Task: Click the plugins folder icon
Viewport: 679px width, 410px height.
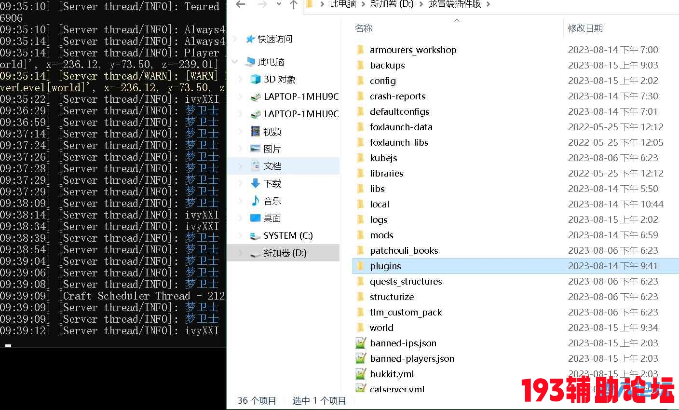Action: click(x=360, y=266)
